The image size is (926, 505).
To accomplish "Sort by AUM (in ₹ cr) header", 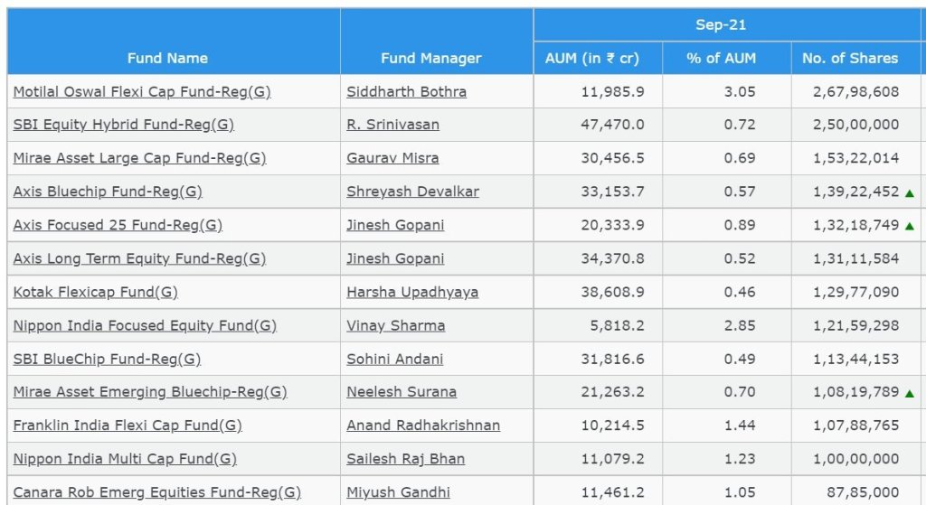I will click(591, 58).
